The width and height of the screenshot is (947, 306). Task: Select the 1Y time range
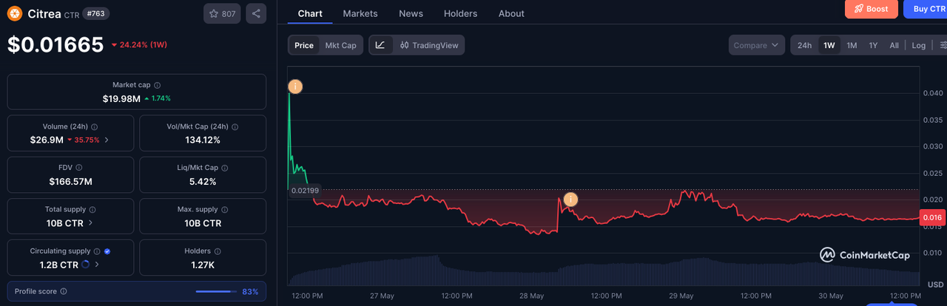[873, 45]
